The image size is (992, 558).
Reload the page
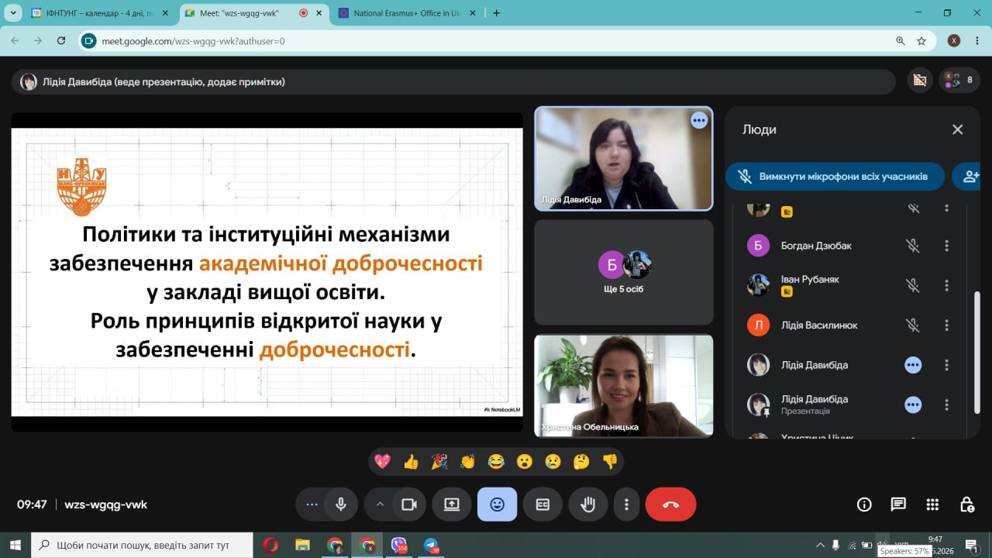[61, 41]
